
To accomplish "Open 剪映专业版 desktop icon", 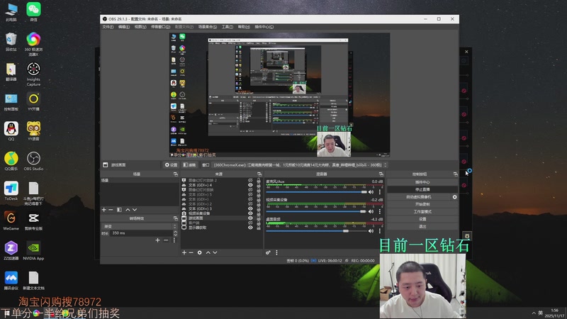I will [x=33, y=220].
